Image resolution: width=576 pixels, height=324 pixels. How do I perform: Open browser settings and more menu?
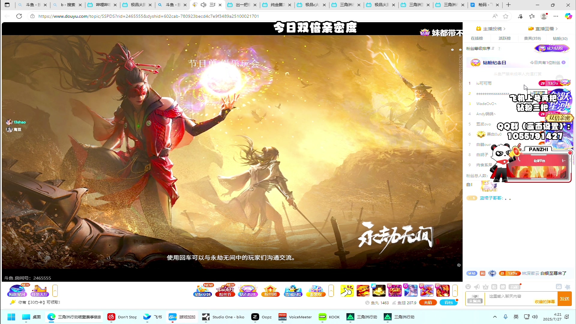coord(556,16)
